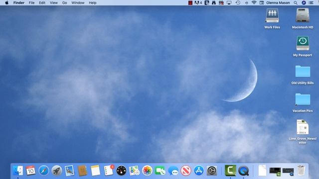Open the Edit menu
This screenshot has width=319, height=179.
(42, 3)
